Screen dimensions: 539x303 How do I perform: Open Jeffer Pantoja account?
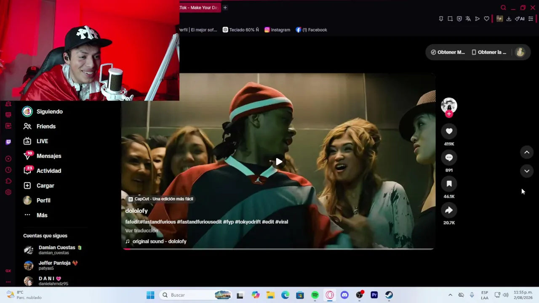51,265
